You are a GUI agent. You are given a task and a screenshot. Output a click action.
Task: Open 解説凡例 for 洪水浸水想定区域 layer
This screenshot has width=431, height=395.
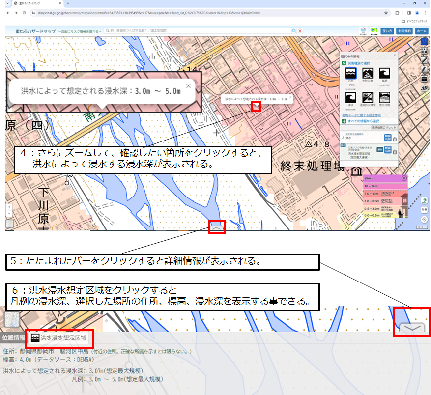tap(388, 150)
